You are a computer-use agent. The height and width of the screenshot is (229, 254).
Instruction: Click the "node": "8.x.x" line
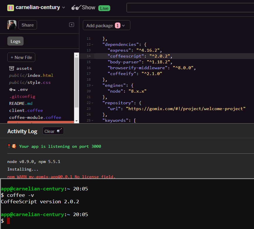(x=127, y=91)
